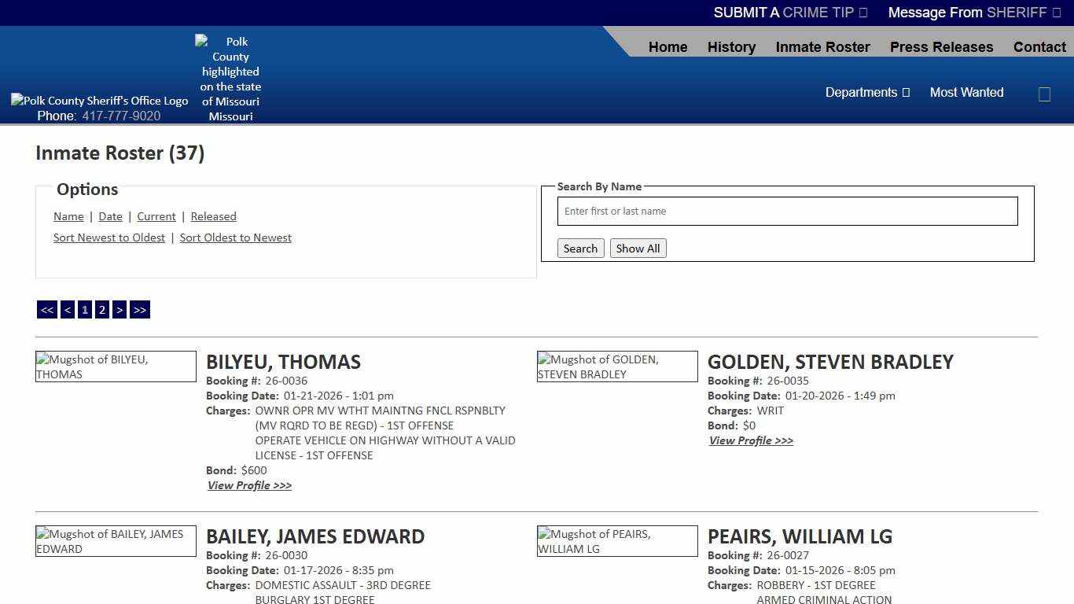Click the Missouri state map graphic
The width and height of the screenshot is (1074, 604).
point(230,78)
